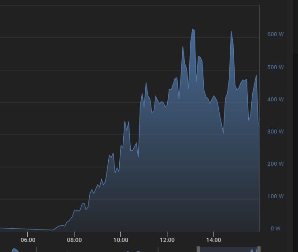Grab the right handle of the navigator range

click(259, 249)
